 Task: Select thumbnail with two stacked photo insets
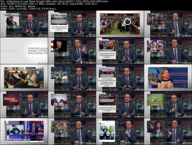(x=72, y=131)
